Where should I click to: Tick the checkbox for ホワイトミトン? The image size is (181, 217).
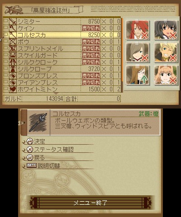[x=6, y=88]
